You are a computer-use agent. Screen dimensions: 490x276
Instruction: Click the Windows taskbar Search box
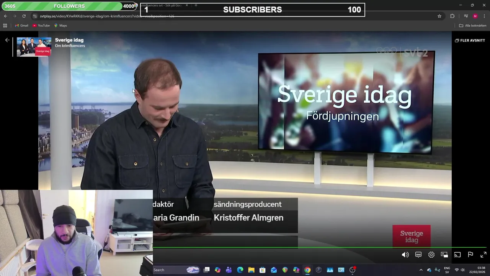pyautogui.click(x=176, y=270)
